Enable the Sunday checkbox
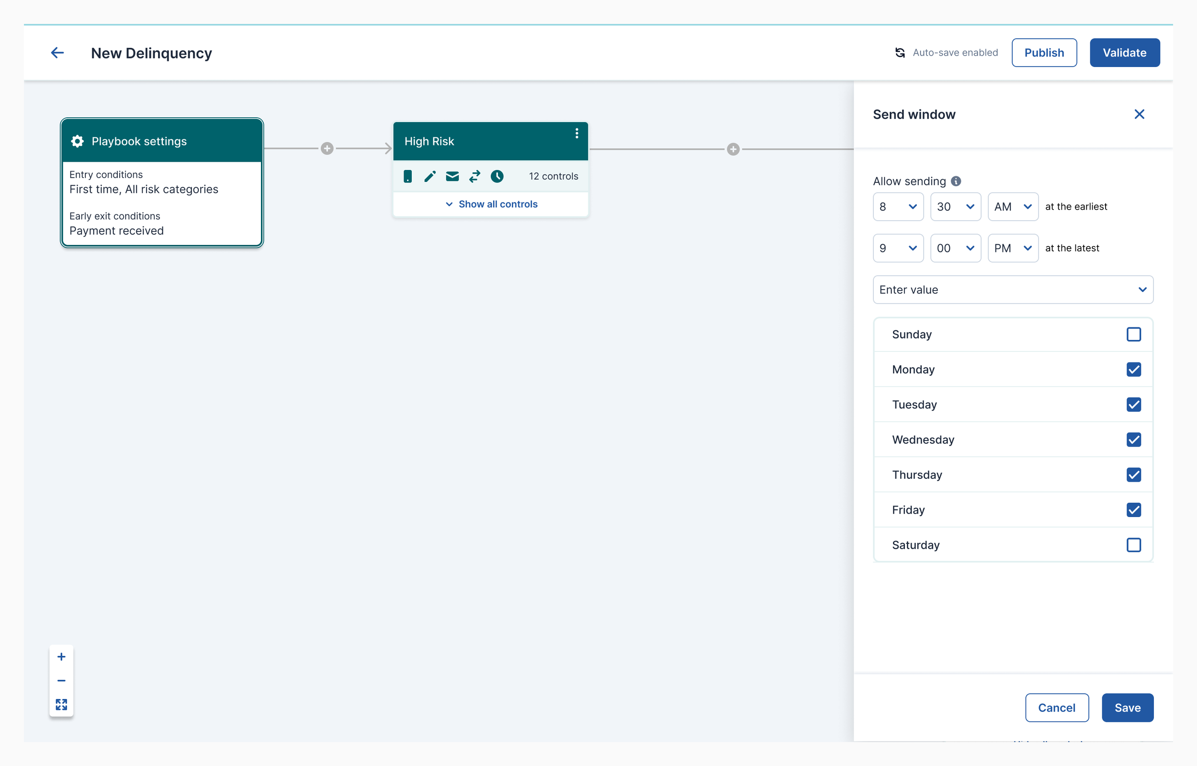Screen dimensions: 1197x766 pos(1133,334)
